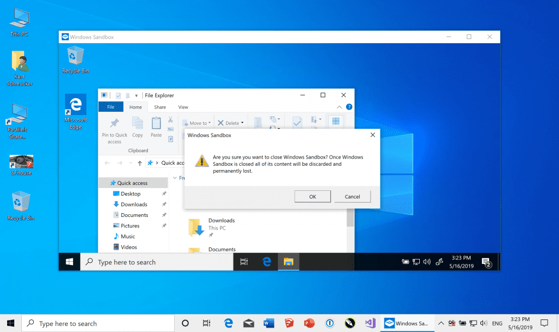Click the Up arrow in File Explorer navigation
This screenshot has width=559, height=332.
click(140, 163)
